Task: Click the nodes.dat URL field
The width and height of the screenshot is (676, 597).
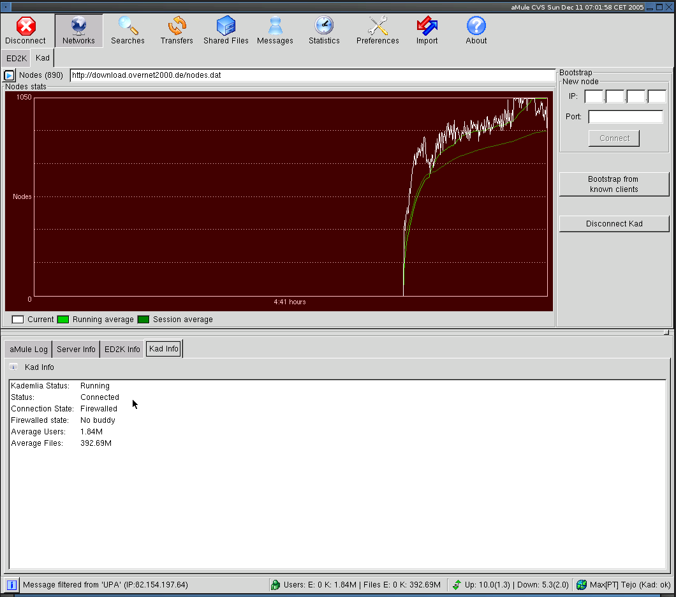Action: [312, 75]
